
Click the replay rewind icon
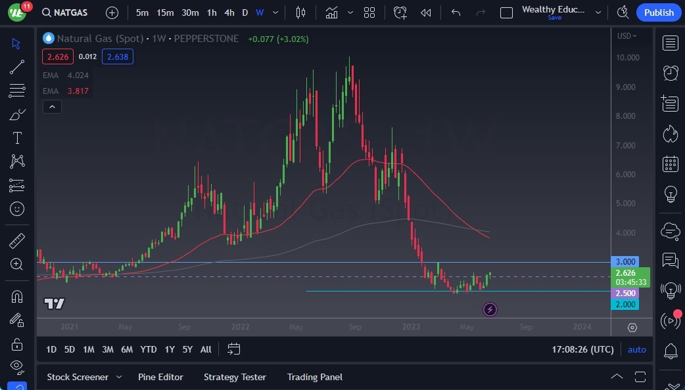pos(426,12)
